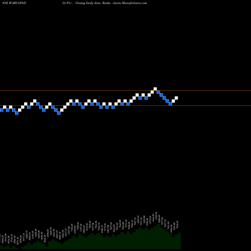The height and width of the screenshot is (251, 251).
Task: Click the MunafaSutra.com text in the header
Action: pos(135,3)
